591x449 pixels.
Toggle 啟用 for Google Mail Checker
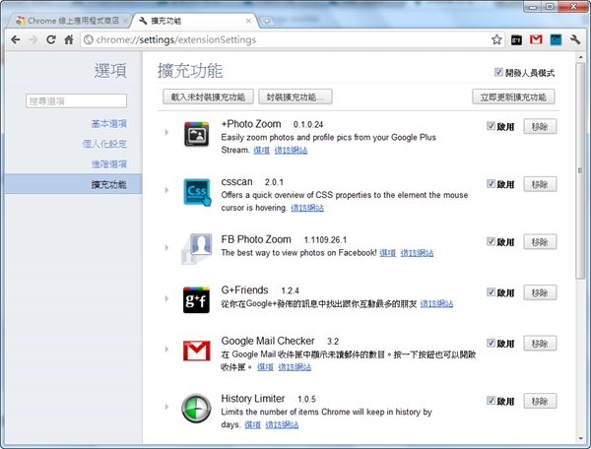(491, 343)
